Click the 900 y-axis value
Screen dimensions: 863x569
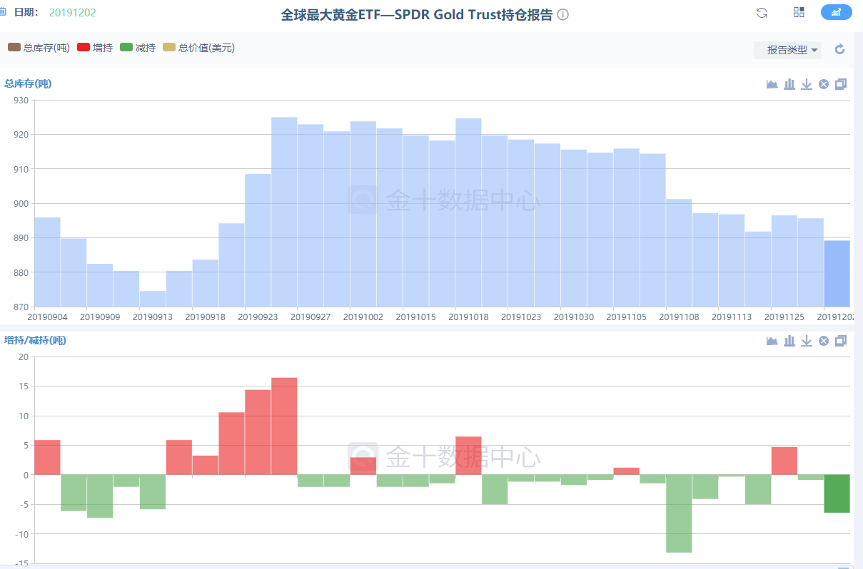pyautogui.click(x=21, y=203)
